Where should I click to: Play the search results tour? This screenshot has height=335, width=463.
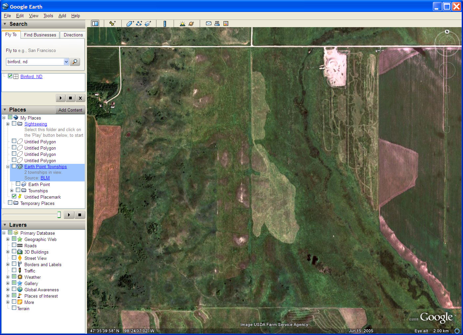(61, 98)
